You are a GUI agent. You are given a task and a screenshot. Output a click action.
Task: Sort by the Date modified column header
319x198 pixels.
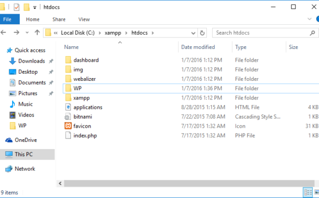click(198, 47)
